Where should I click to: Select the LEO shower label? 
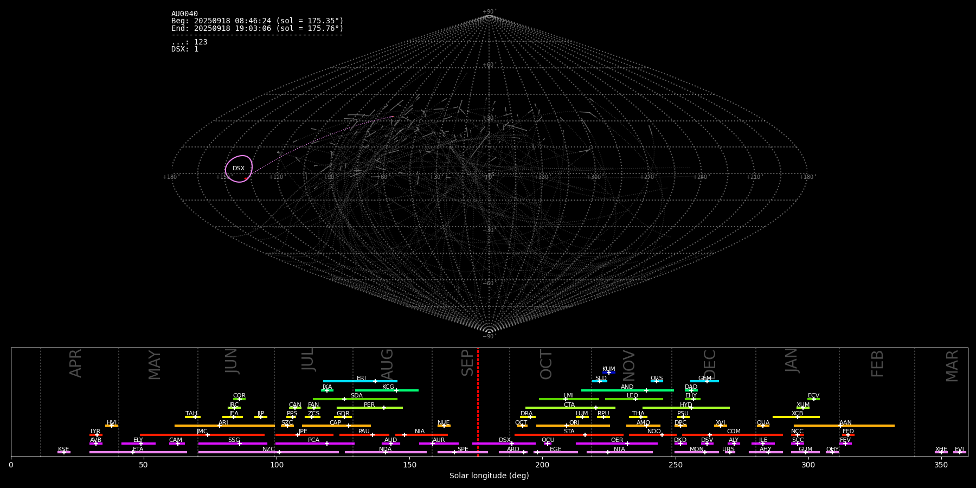[633, 396]
